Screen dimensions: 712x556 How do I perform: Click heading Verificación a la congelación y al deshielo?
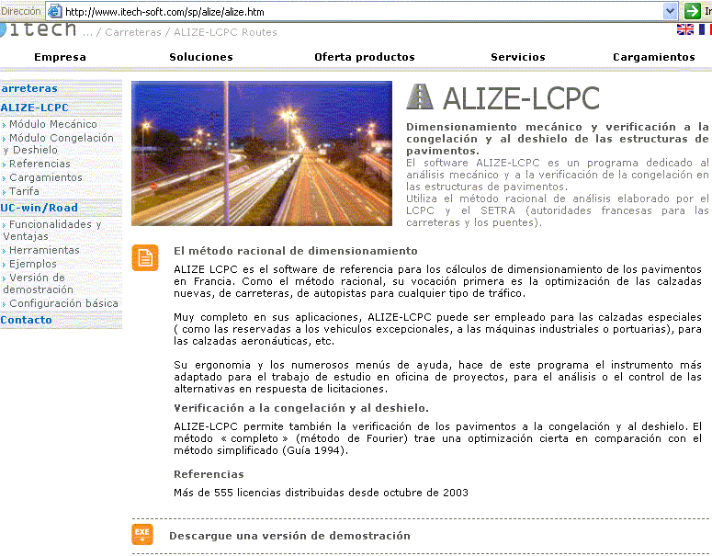pos(301,408)
